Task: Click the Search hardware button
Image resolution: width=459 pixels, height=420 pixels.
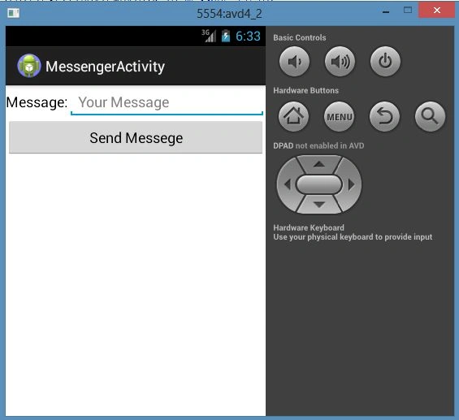Action: click(430, 116)
